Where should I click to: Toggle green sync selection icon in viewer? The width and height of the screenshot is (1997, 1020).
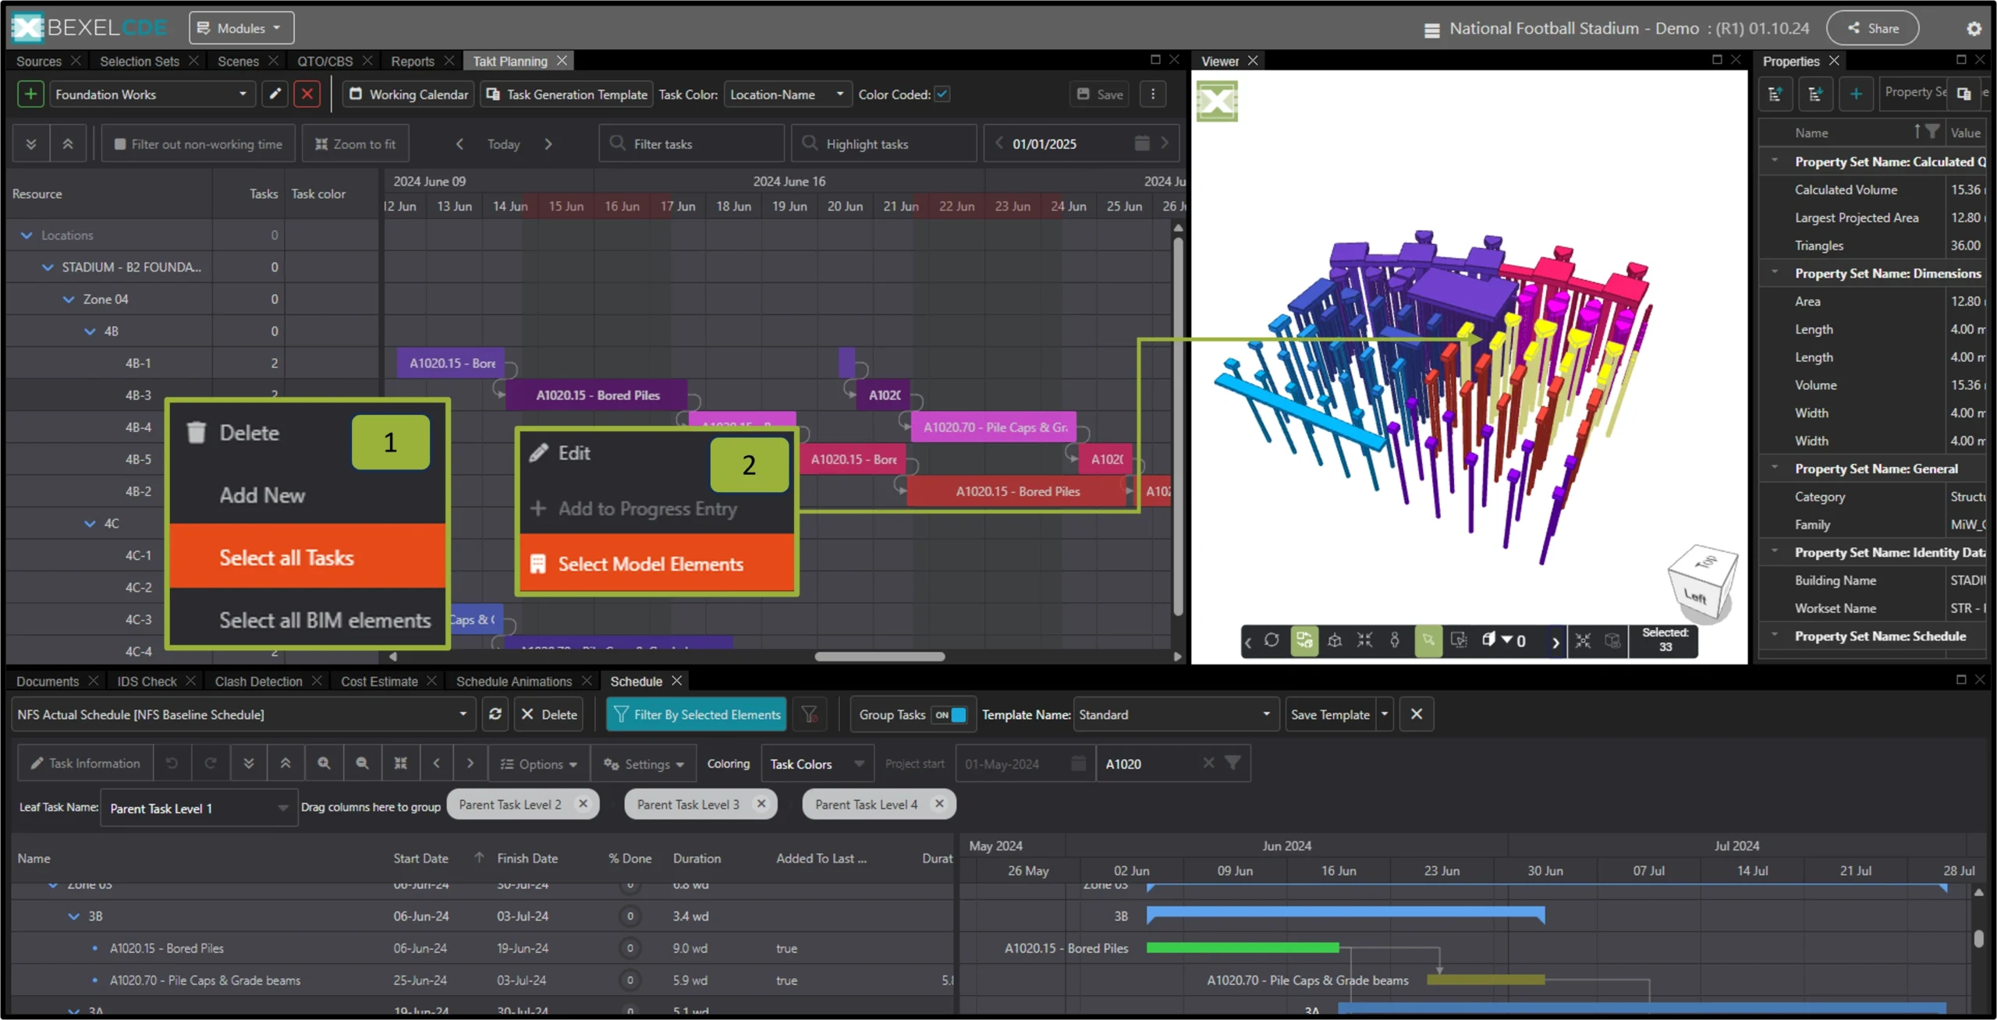coord(1304,640)
